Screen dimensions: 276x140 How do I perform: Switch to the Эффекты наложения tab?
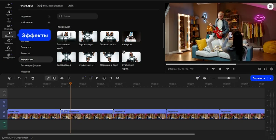pyautogui.click(x=50, y=5)
